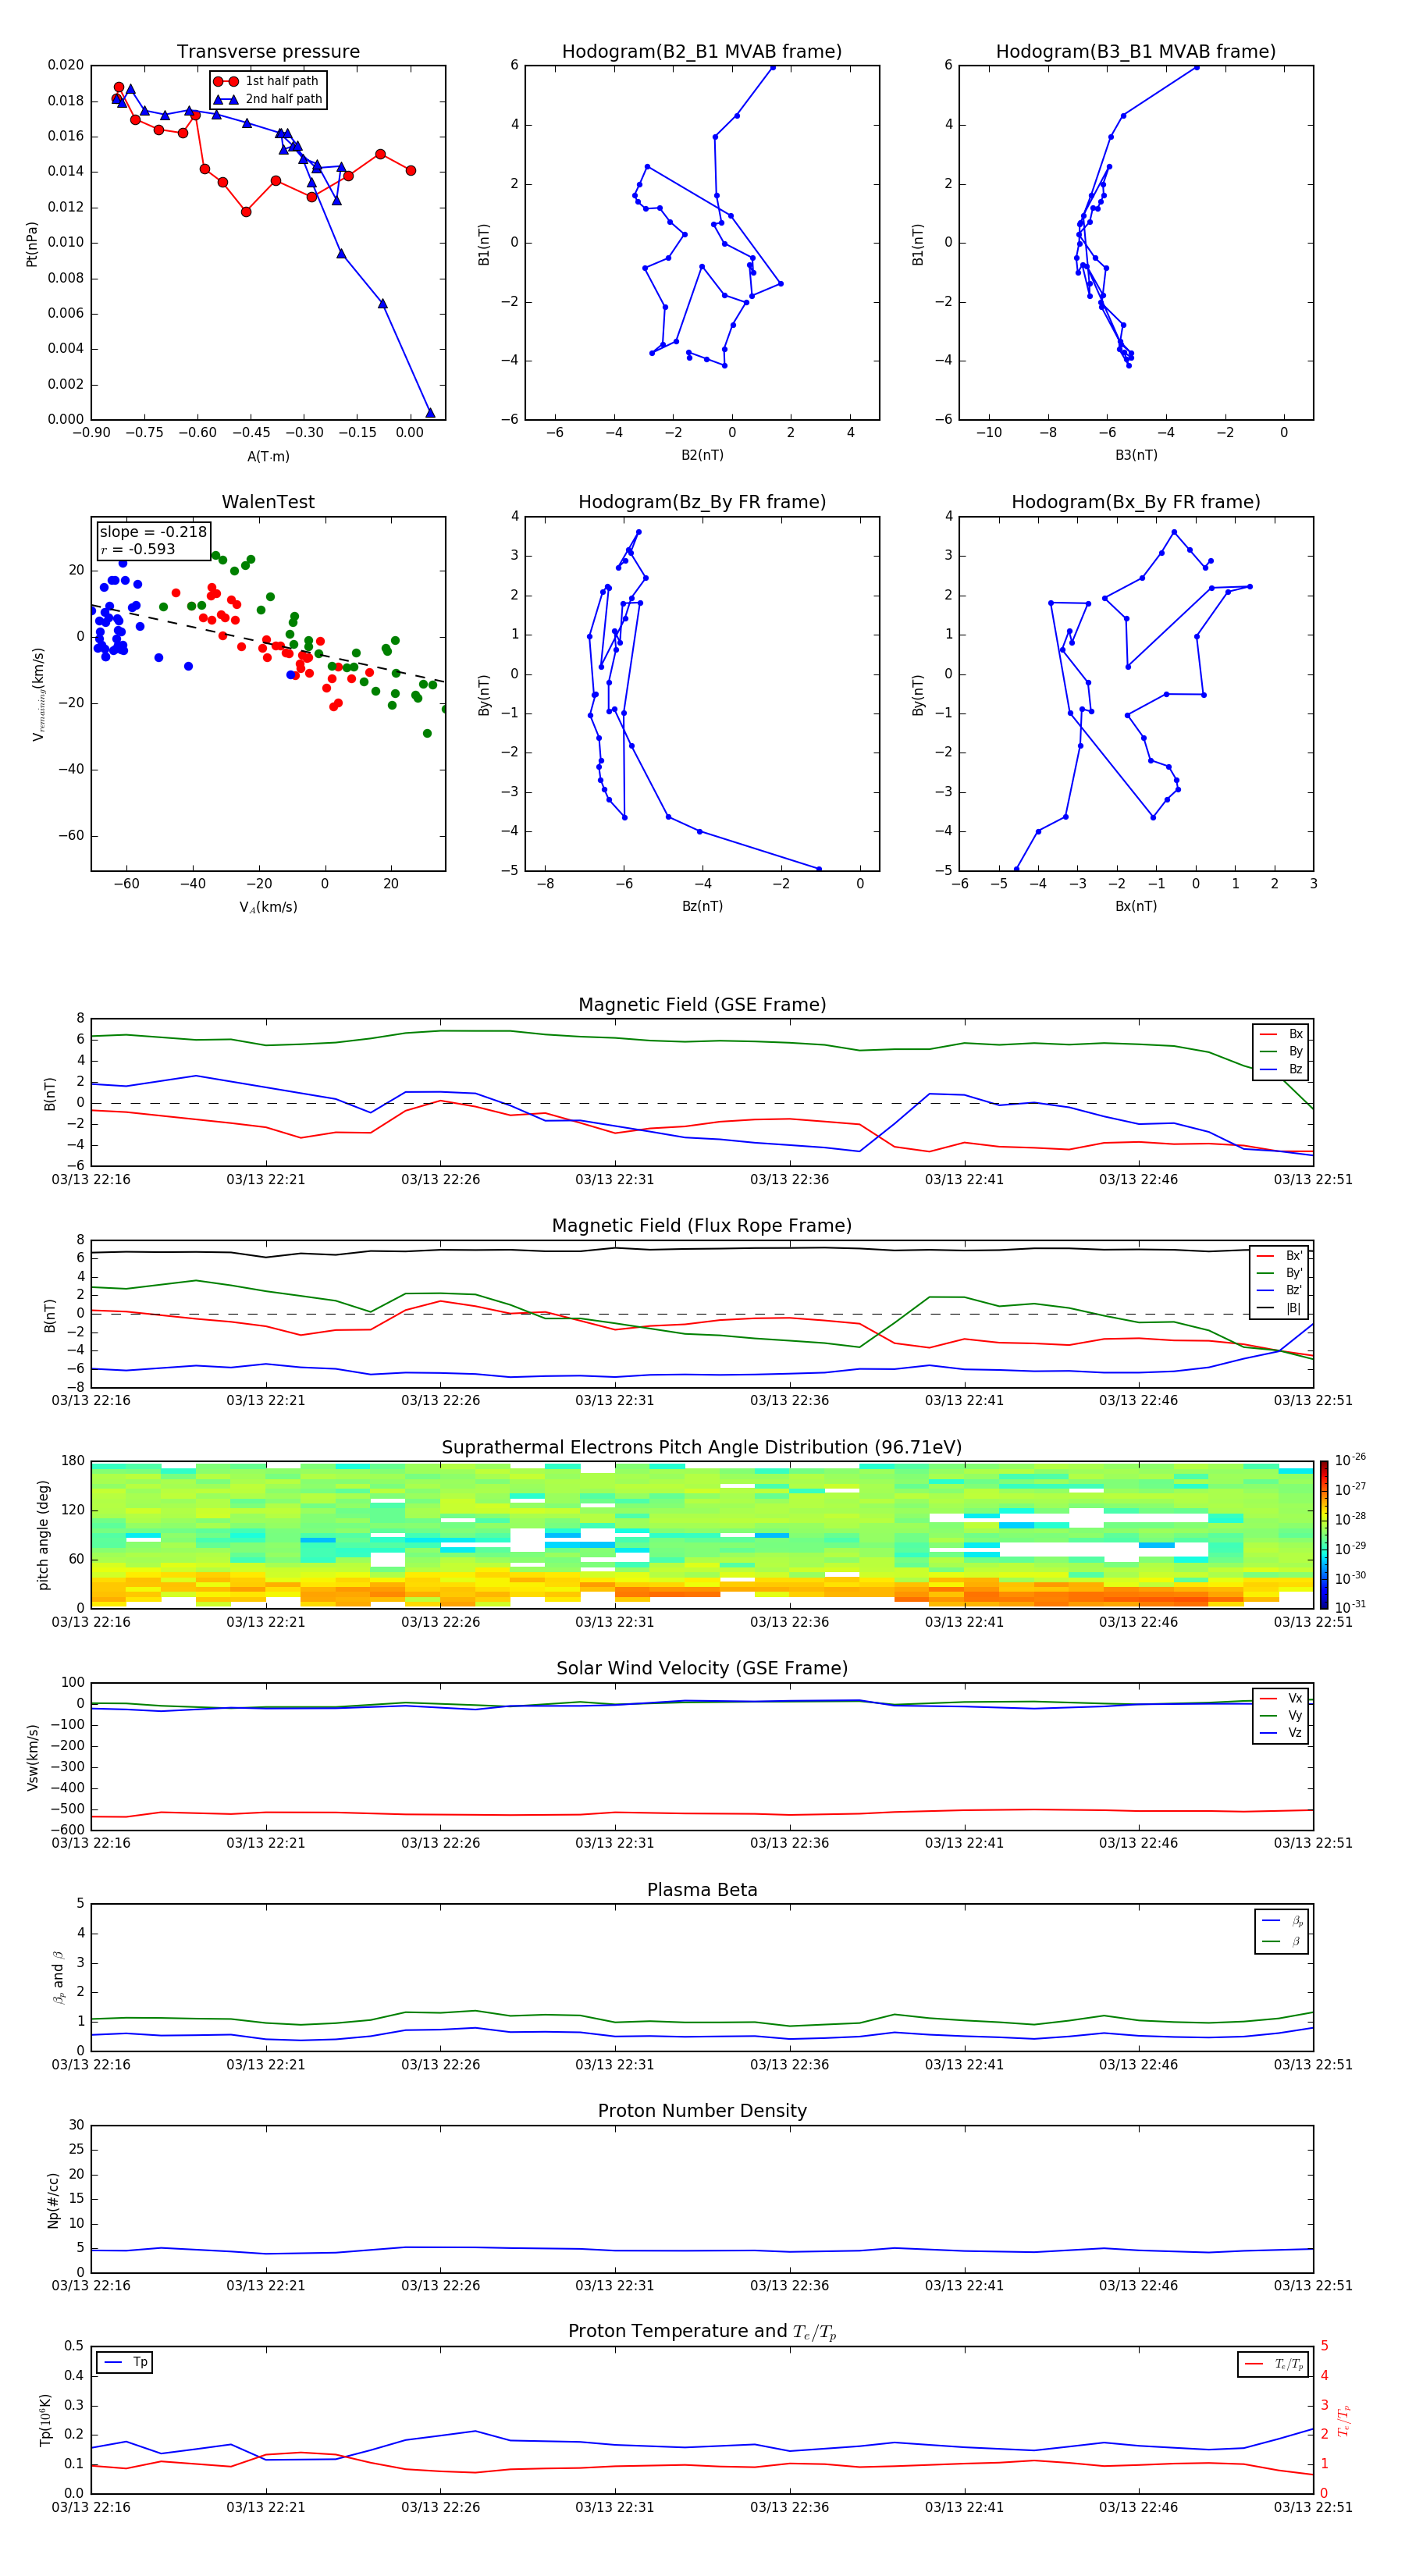Click the Bx legend entry in GSE plot
The height and width of the screenshot is (2576, 1405).
click(1281, 1034)
